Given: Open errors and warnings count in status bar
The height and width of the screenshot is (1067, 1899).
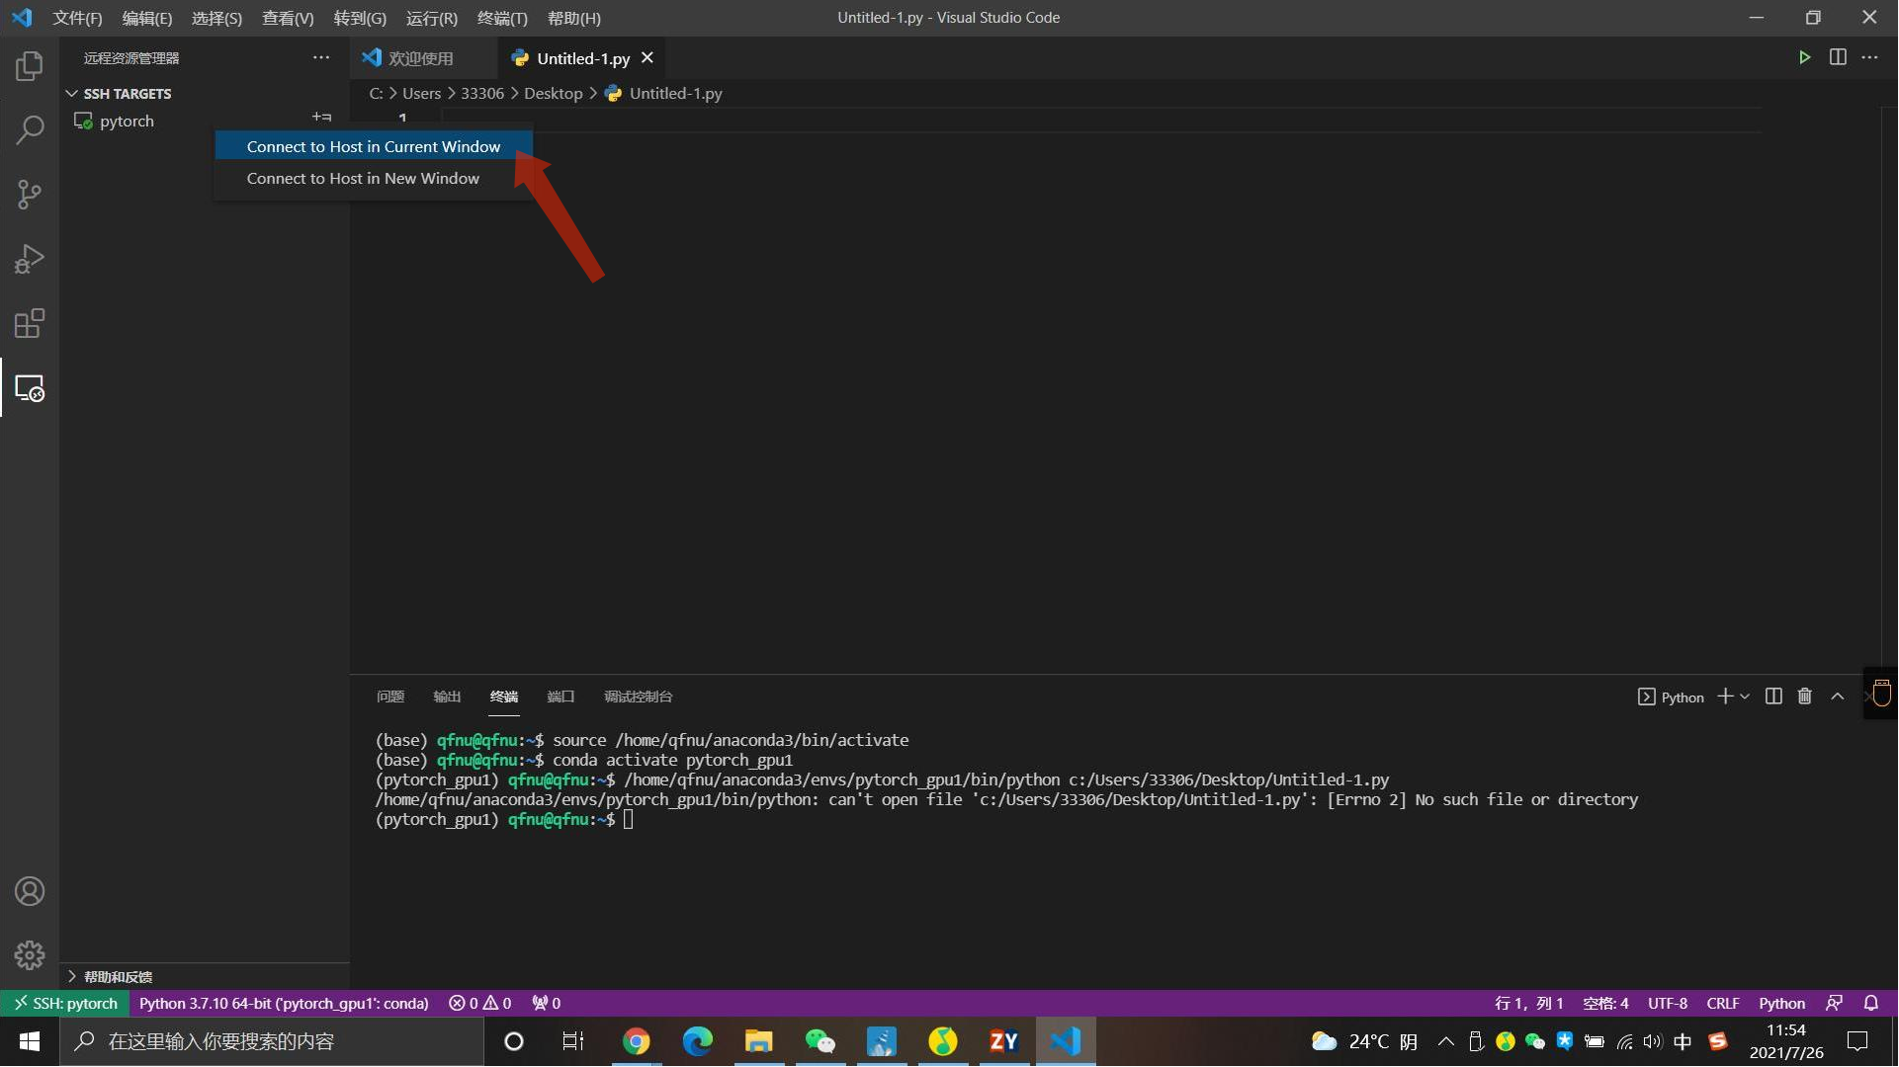Looking at the screenshot, I should click(x=480, y=1003).
